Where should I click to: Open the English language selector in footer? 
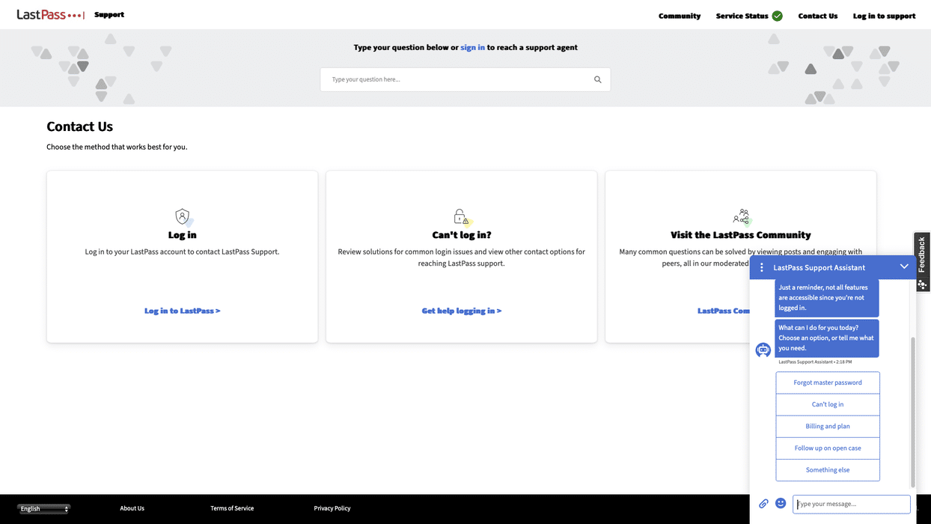pos(43,508)
